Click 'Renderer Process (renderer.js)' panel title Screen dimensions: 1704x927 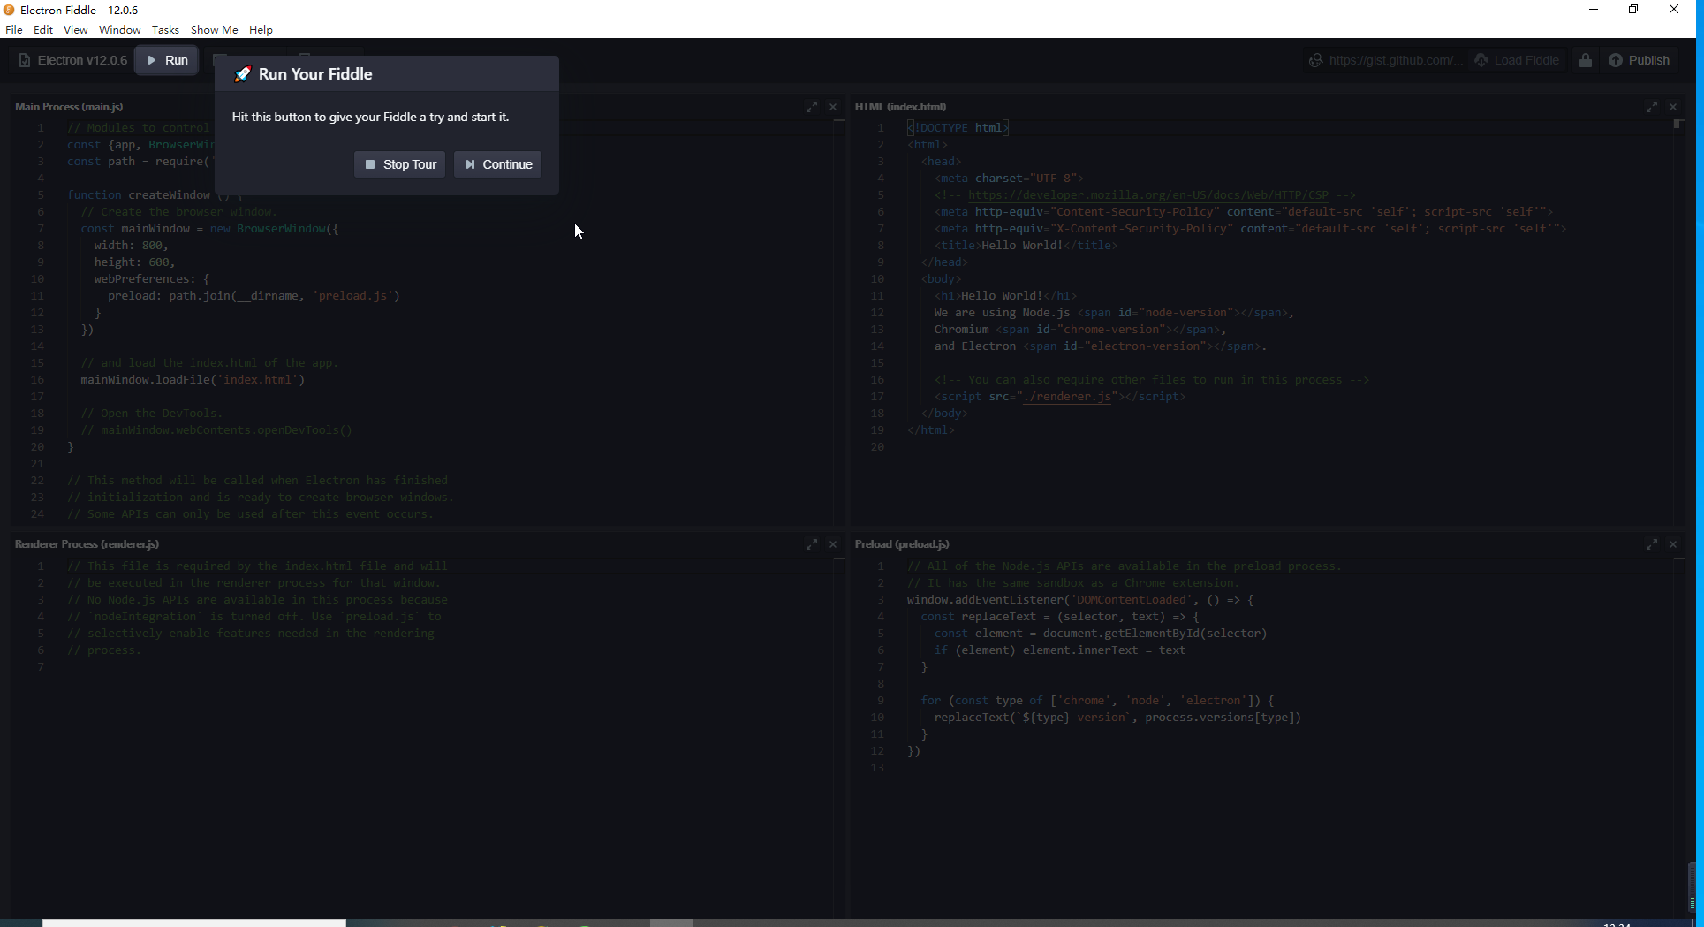coord(87,544)
